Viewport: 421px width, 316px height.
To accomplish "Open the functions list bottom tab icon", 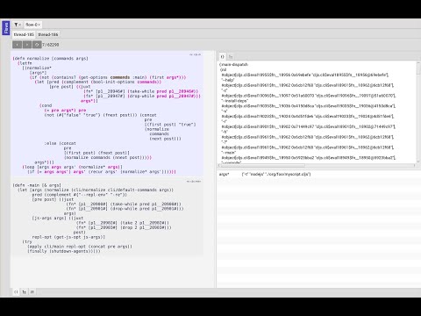I will 32,291.
